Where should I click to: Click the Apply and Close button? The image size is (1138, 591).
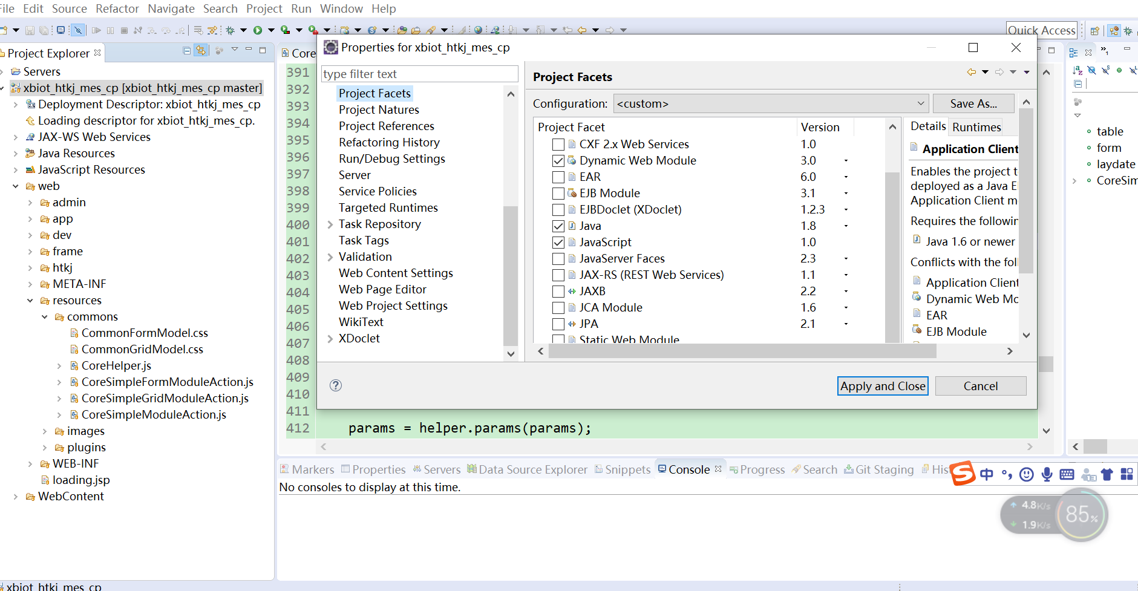click(x=882, y=385)
